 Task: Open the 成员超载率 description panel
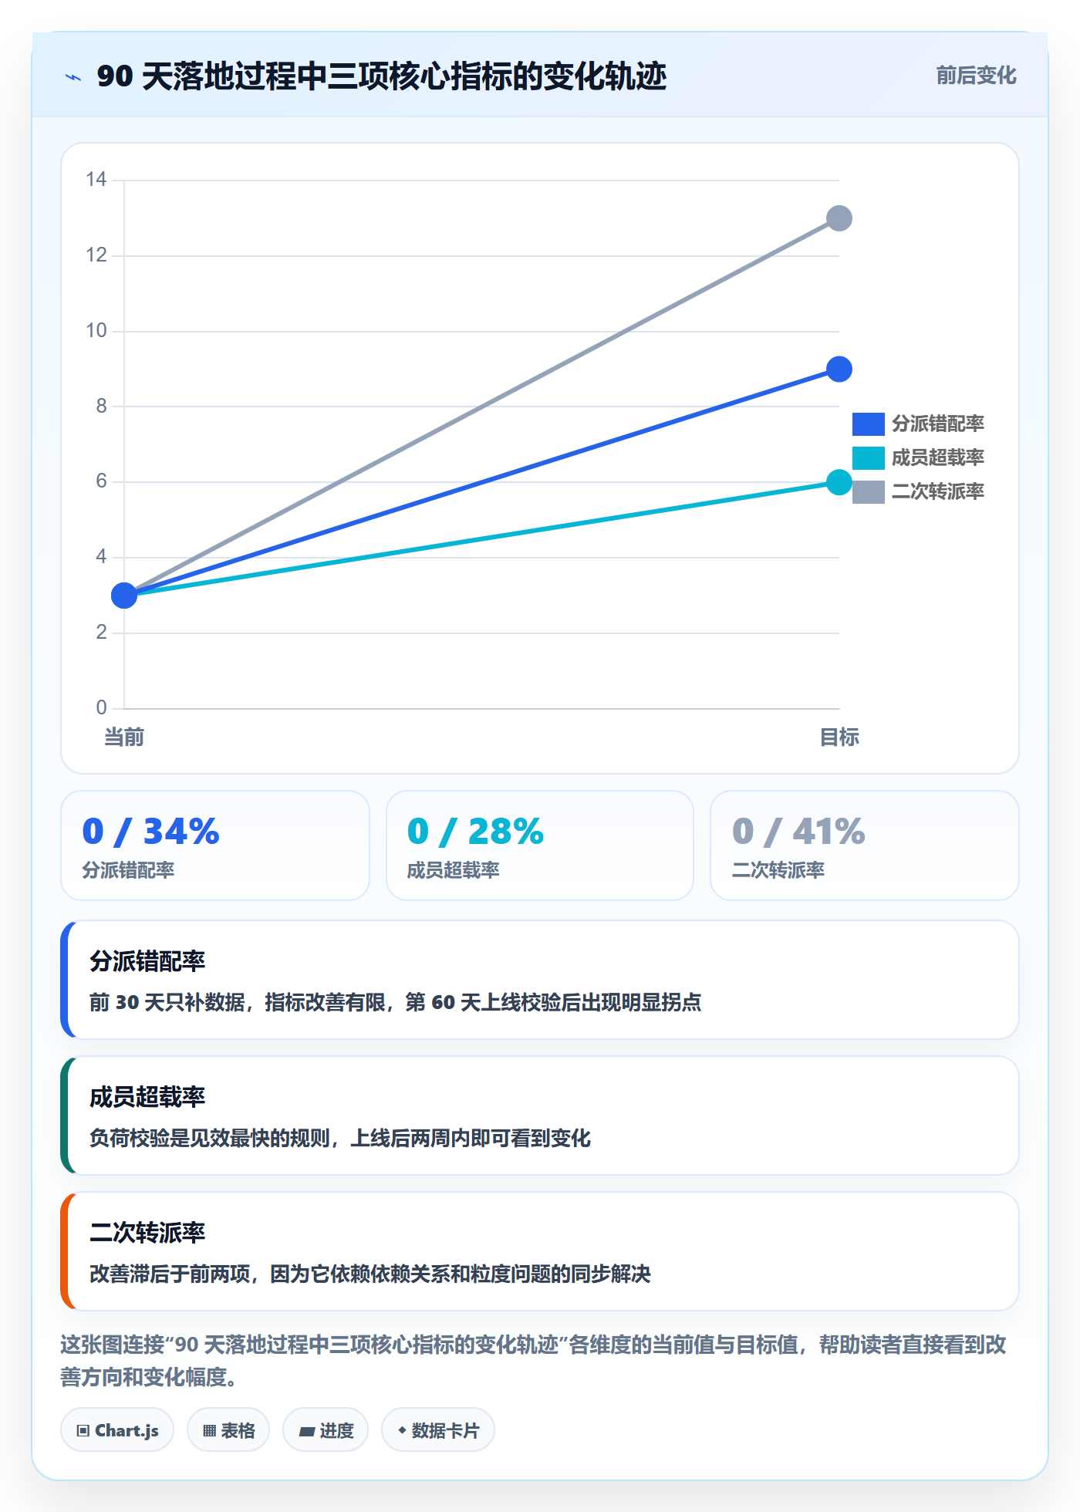540,1115
